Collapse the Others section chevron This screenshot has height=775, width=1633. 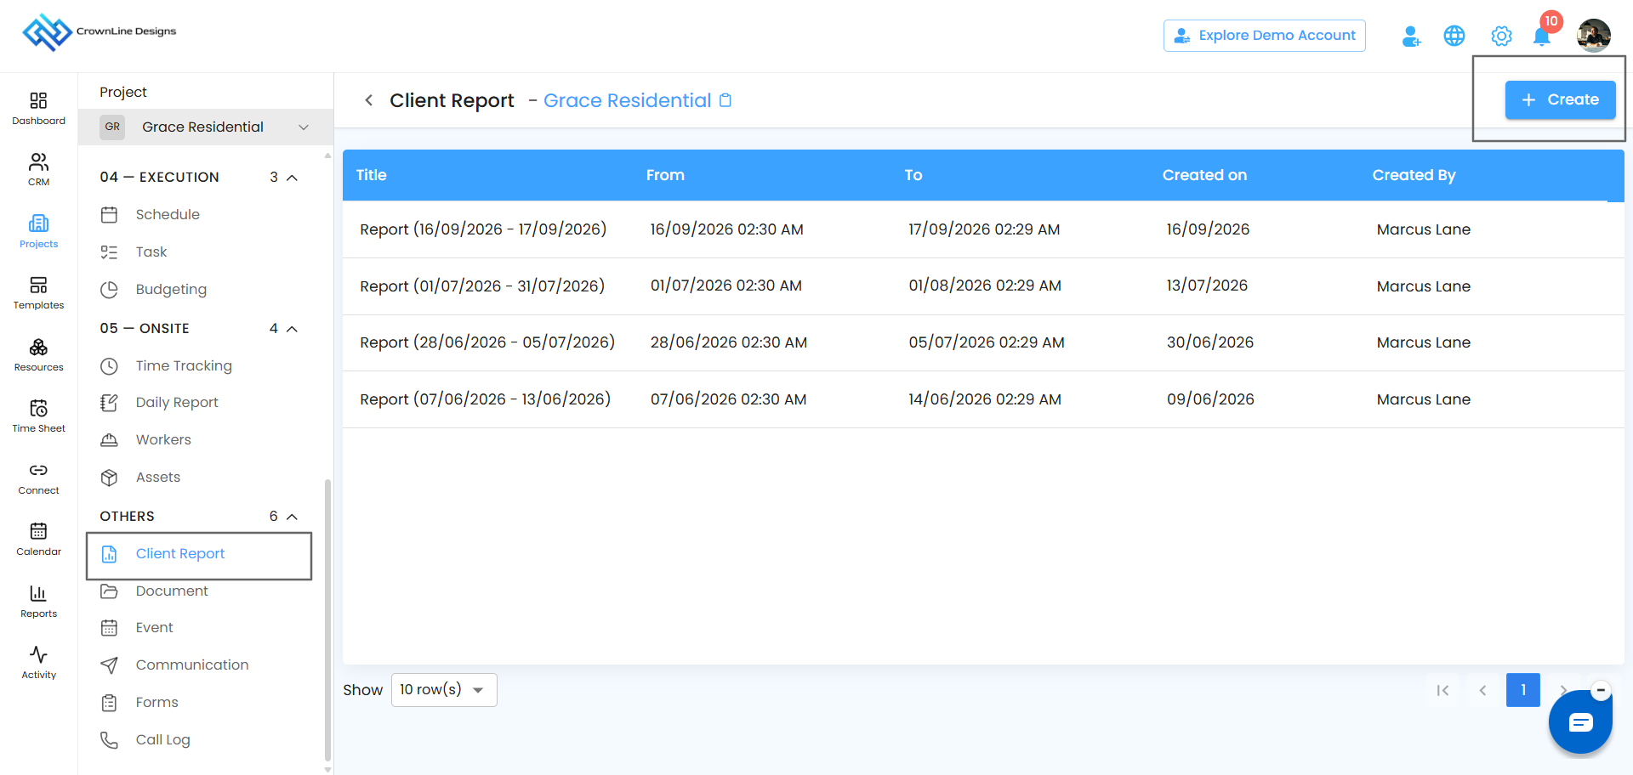(x=292, y=517)
